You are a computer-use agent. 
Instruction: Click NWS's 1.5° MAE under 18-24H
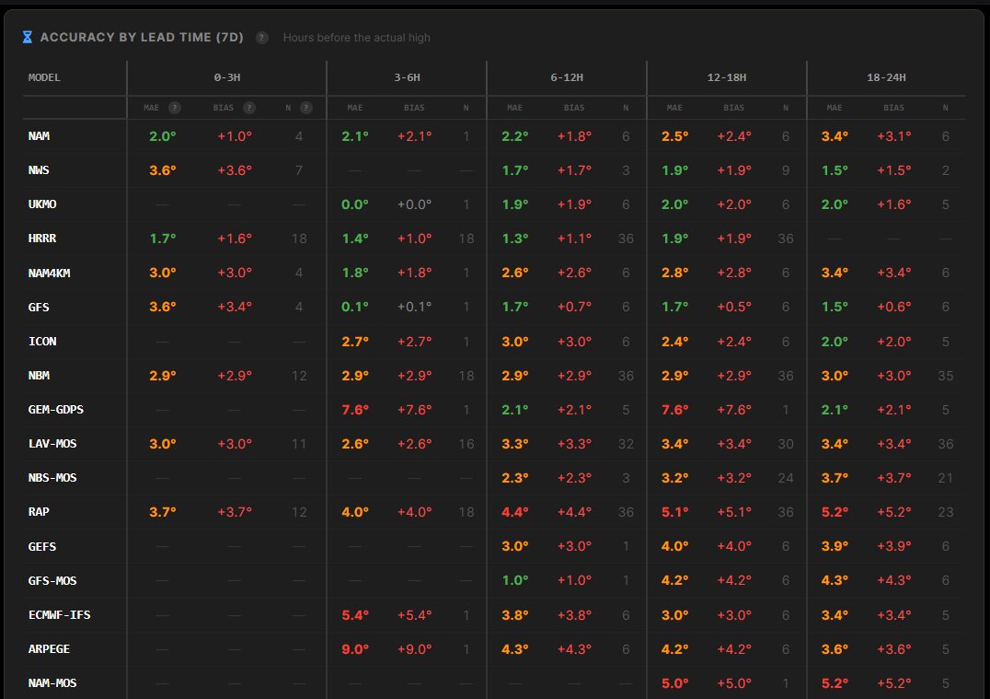835,170
